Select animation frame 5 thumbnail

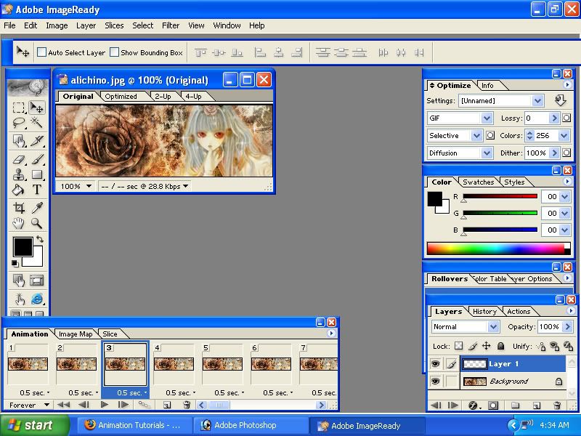coord(222,364)
